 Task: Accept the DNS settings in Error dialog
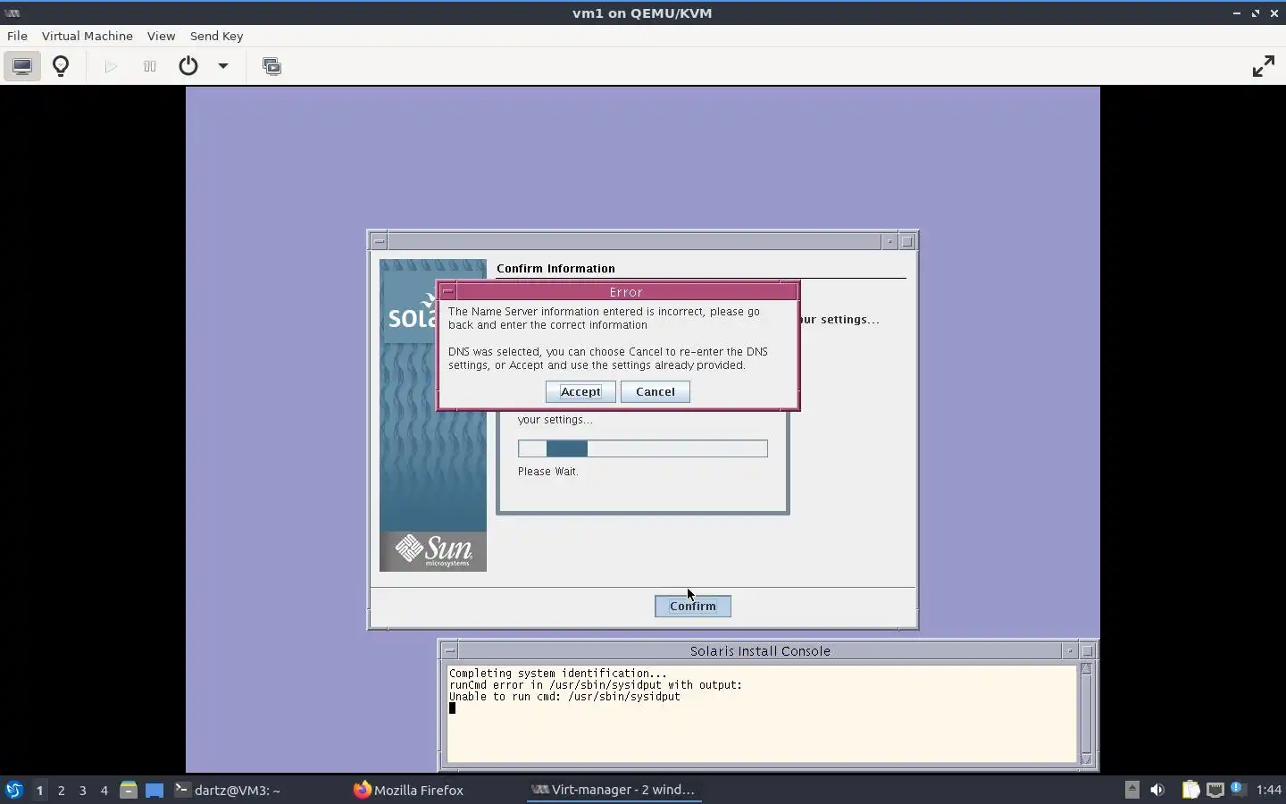tap(580, 391)
